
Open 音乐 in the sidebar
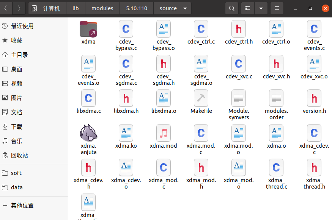pyautogui.click(x=34, y=141)
